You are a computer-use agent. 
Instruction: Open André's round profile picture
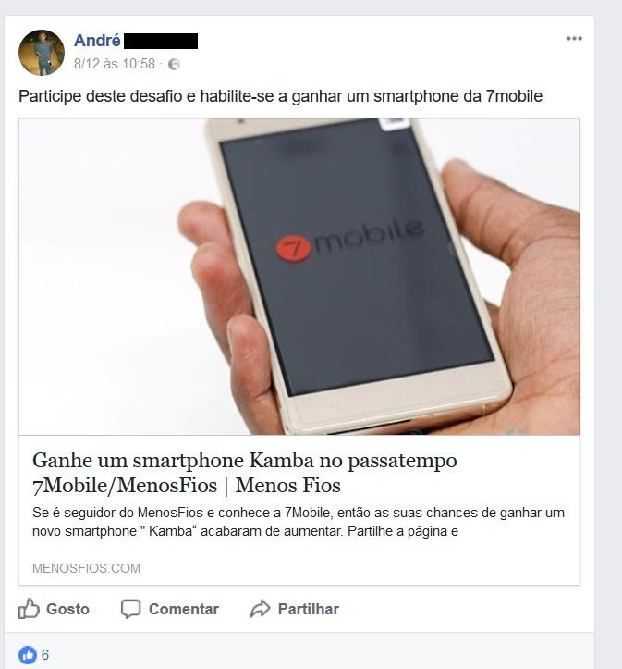tap(42, 53)
